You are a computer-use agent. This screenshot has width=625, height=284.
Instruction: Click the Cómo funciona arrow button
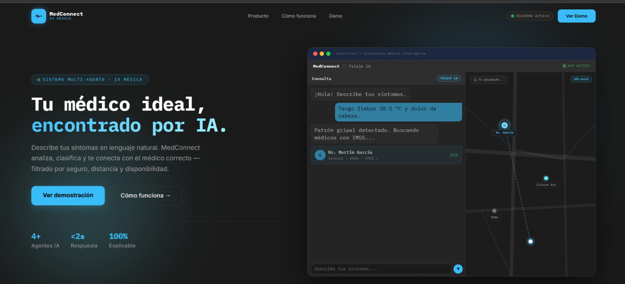[145, 195]
